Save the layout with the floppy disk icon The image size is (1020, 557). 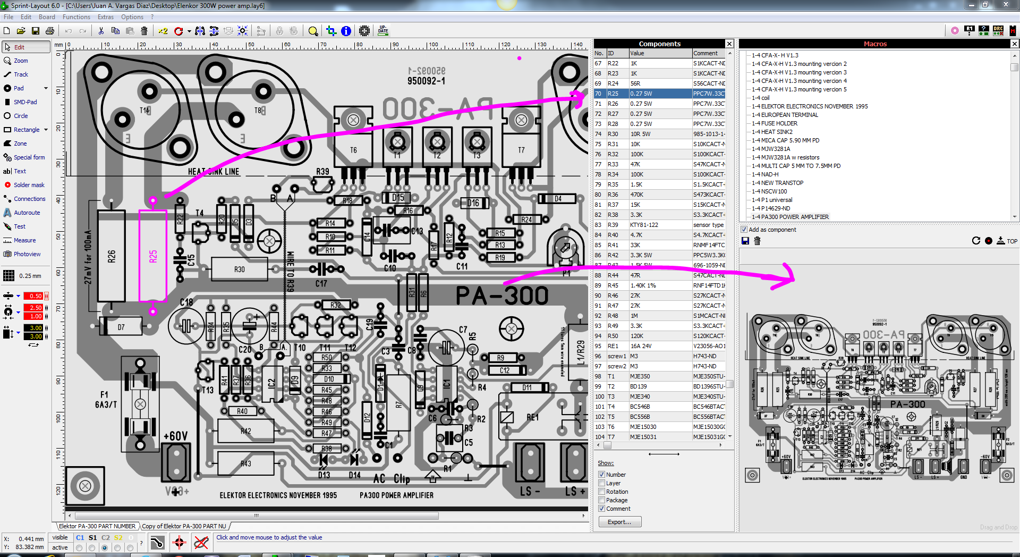[x=36, y=31]
